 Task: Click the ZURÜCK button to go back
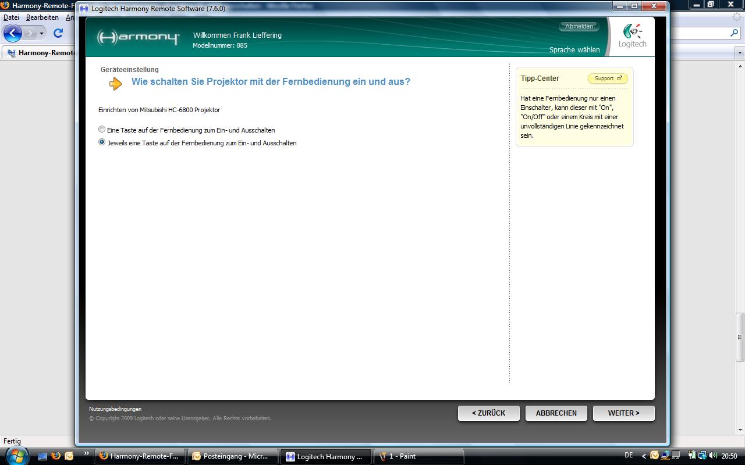488,413
